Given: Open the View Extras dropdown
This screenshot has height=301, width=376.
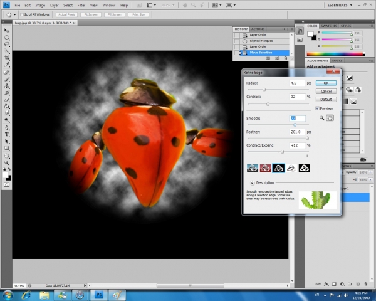Looking at the screenshot, I should point(151,5).
